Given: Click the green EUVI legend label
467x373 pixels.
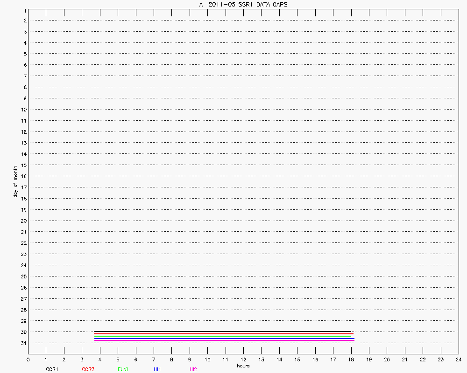Looking at the screenshot, I should [123, 369].
